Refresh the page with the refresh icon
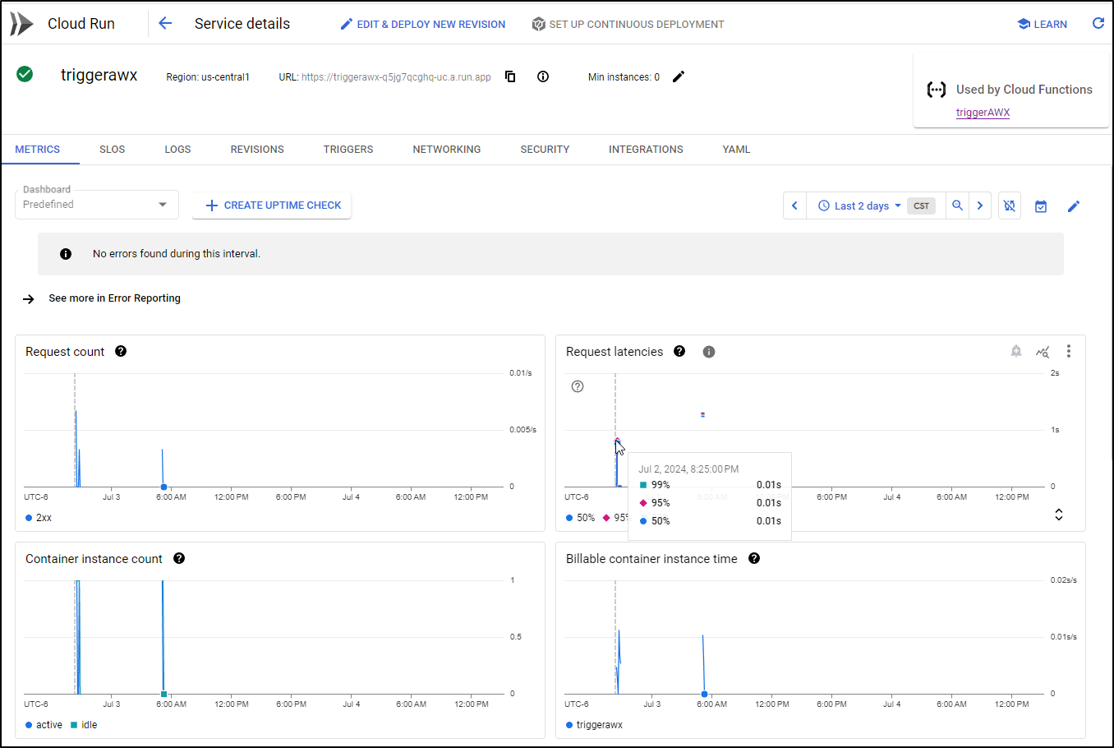 (1098, 24)
